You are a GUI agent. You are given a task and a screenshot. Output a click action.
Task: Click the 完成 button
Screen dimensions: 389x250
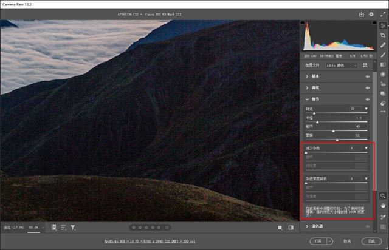coord(370,240)
